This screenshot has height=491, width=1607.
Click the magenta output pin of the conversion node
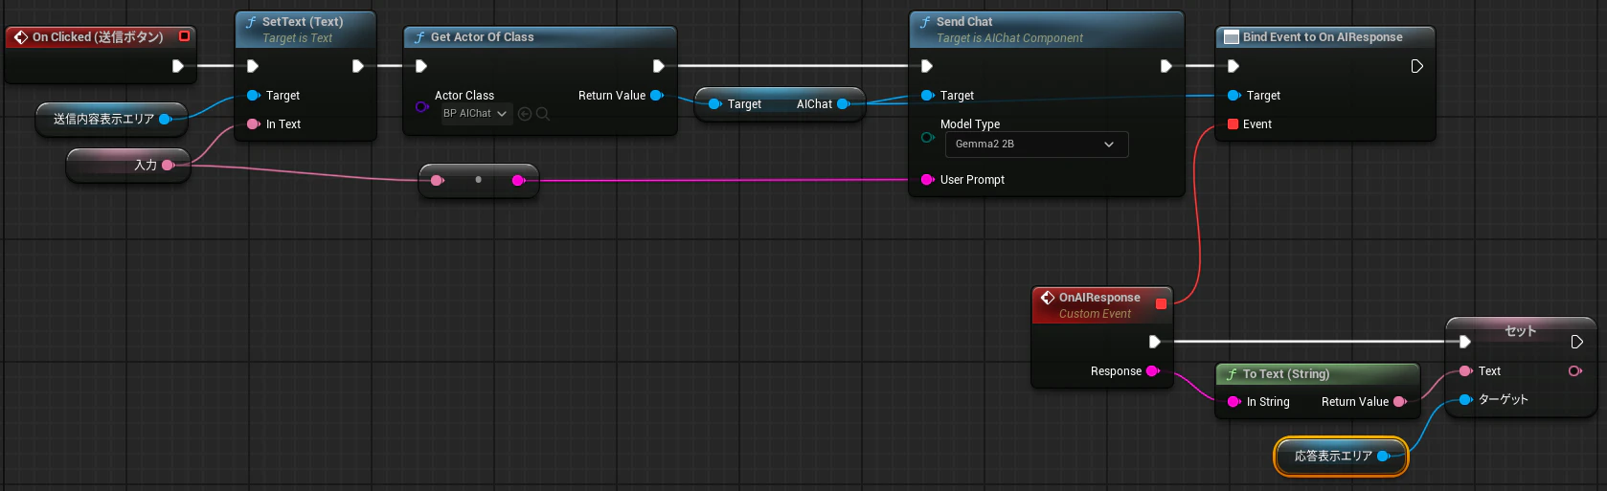[519, 180]
